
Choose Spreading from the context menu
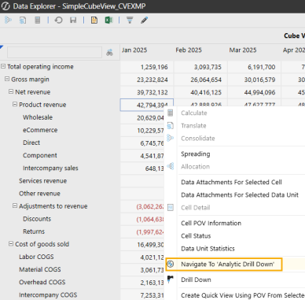[x=196, y=154]
